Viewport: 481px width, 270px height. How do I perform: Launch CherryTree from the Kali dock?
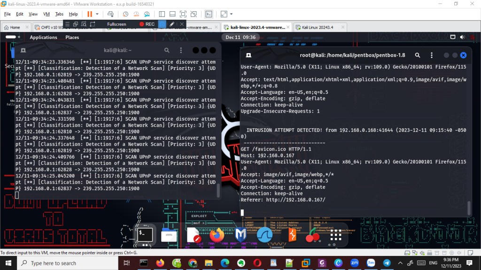click(312, 235)
